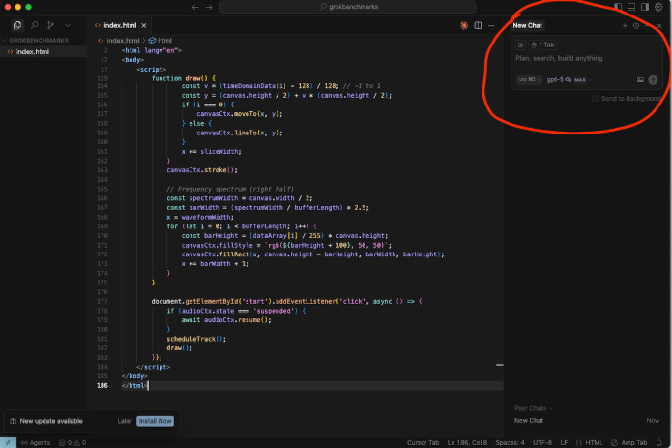Expand the sidebar views overflow chevron
Screen dimensions: 672x448
[68, 26]
